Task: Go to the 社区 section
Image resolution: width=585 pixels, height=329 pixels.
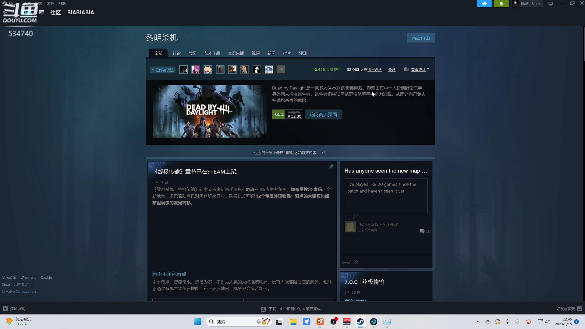Action: (x=55, y=12)
